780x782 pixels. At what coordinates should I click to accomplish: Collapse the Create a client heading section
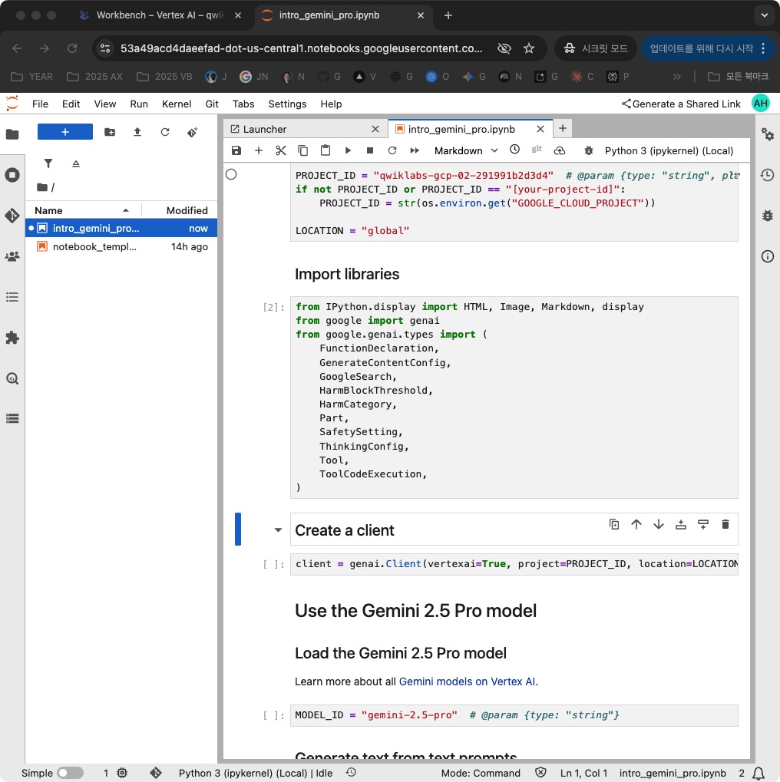[x=278, y=530]
